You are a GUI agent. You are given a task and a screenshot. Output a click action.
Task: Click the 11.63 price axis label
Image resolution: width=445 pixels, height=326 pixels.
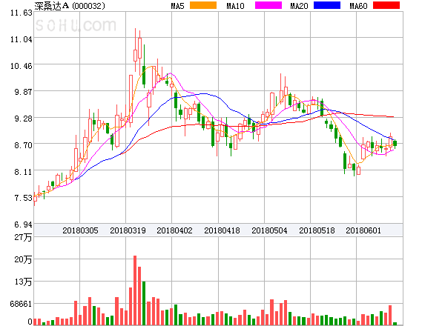click(22, 13)
